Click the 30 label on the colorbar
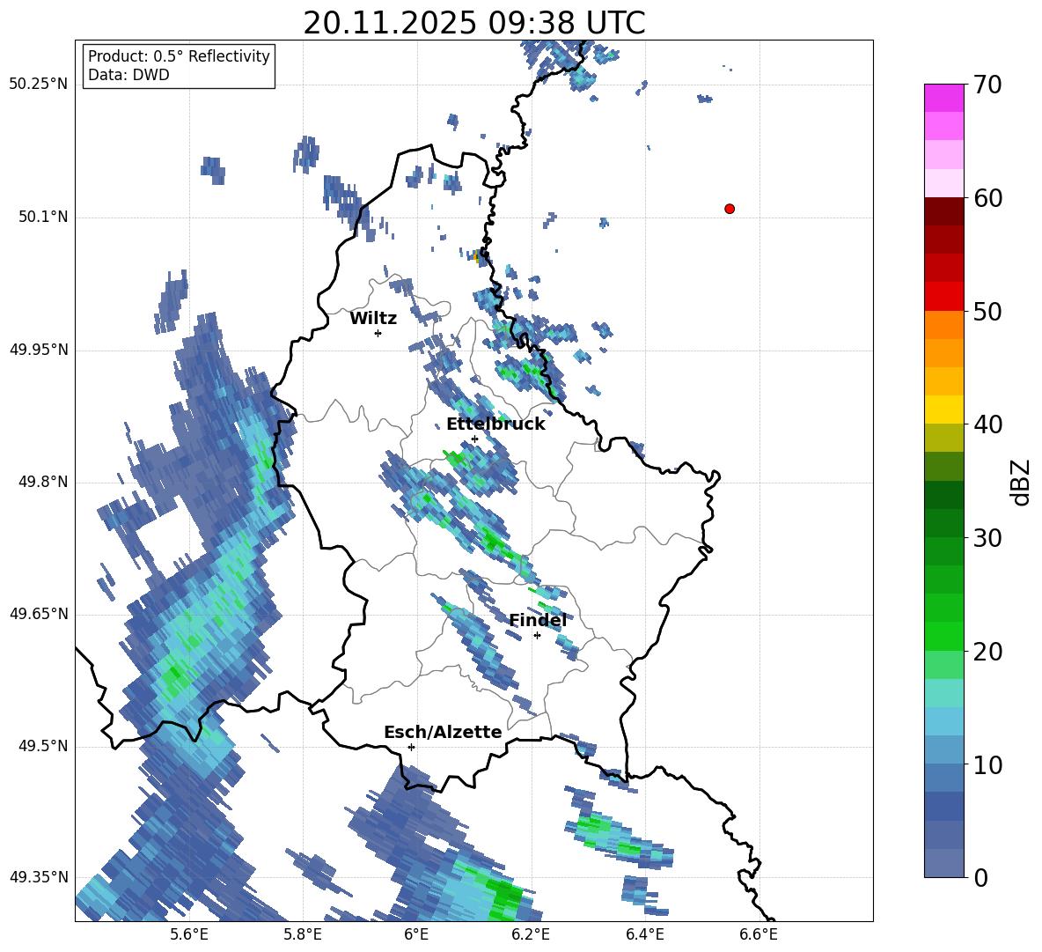 click(987, 538)
